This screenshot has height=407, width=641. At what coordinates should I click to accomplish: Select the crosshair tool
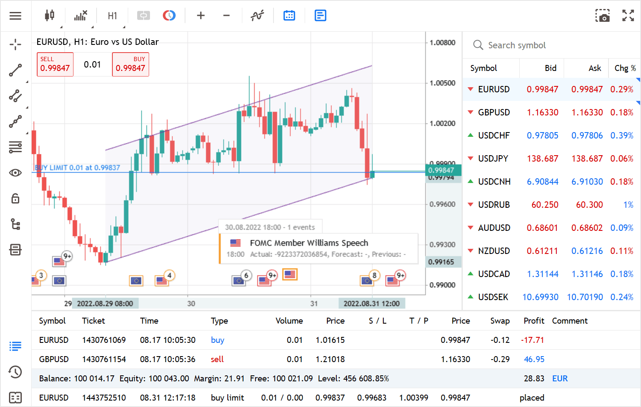[x=15, y=44]
